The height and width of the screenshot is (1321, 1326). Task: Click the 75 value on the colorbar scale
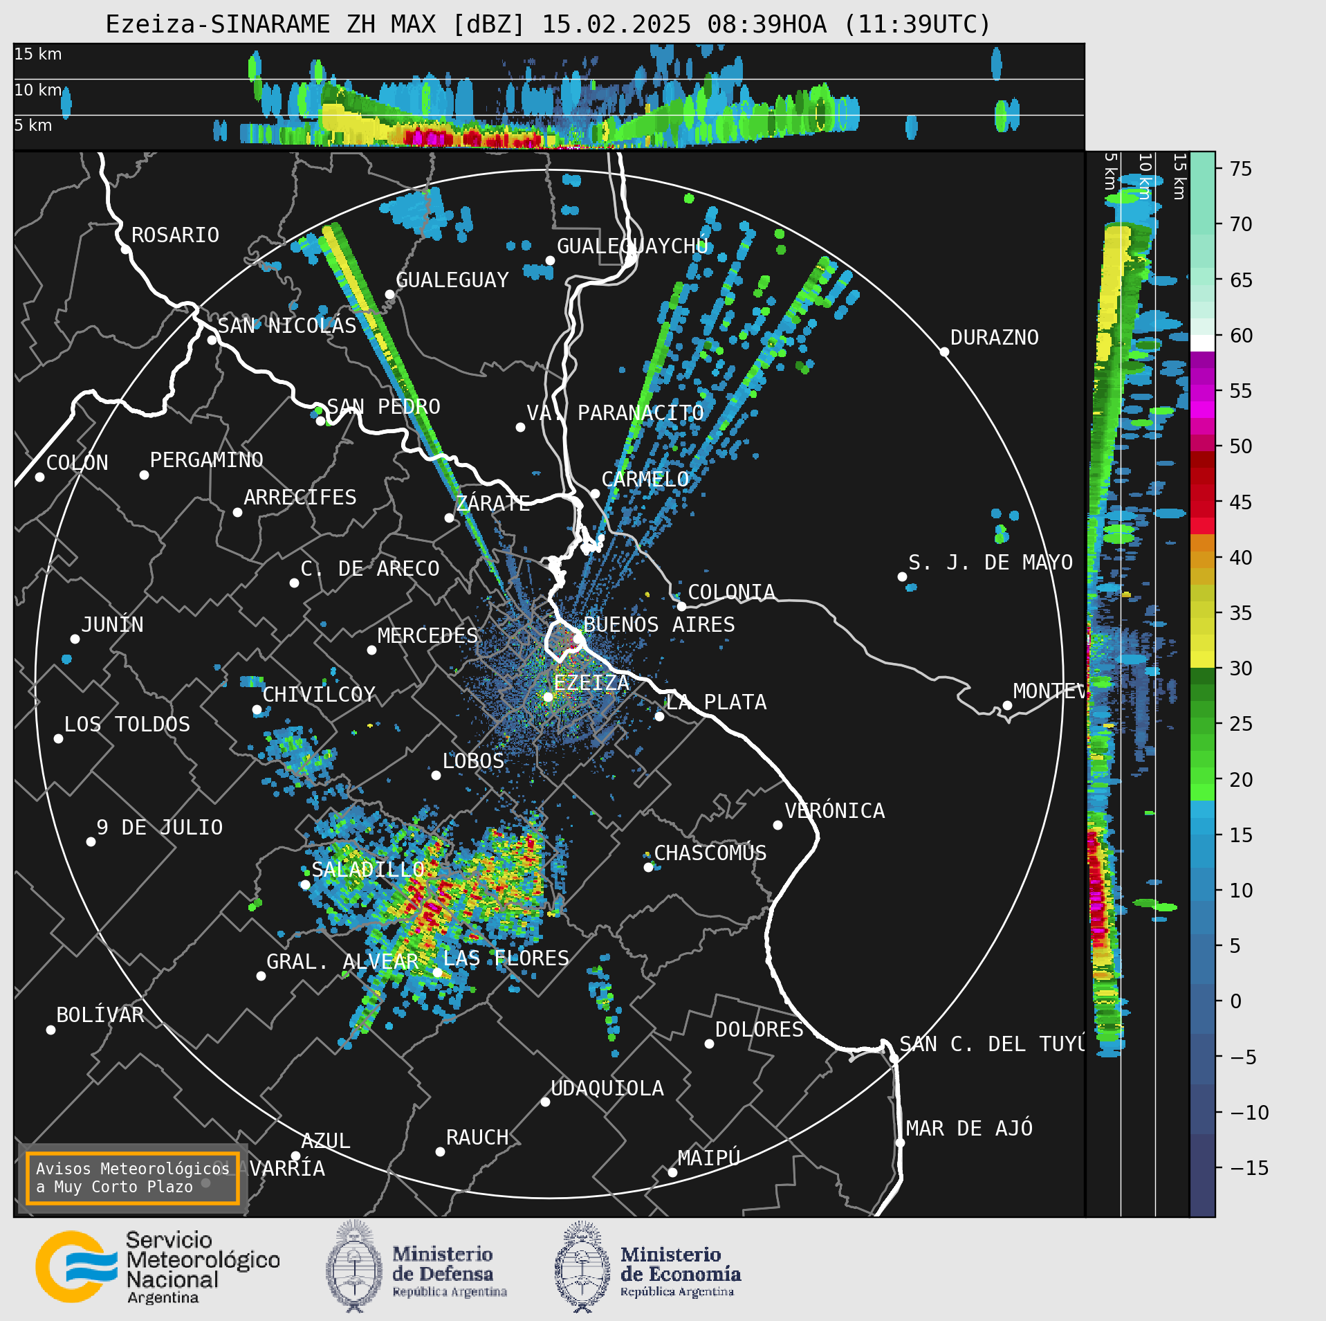tap(1242, 169)
